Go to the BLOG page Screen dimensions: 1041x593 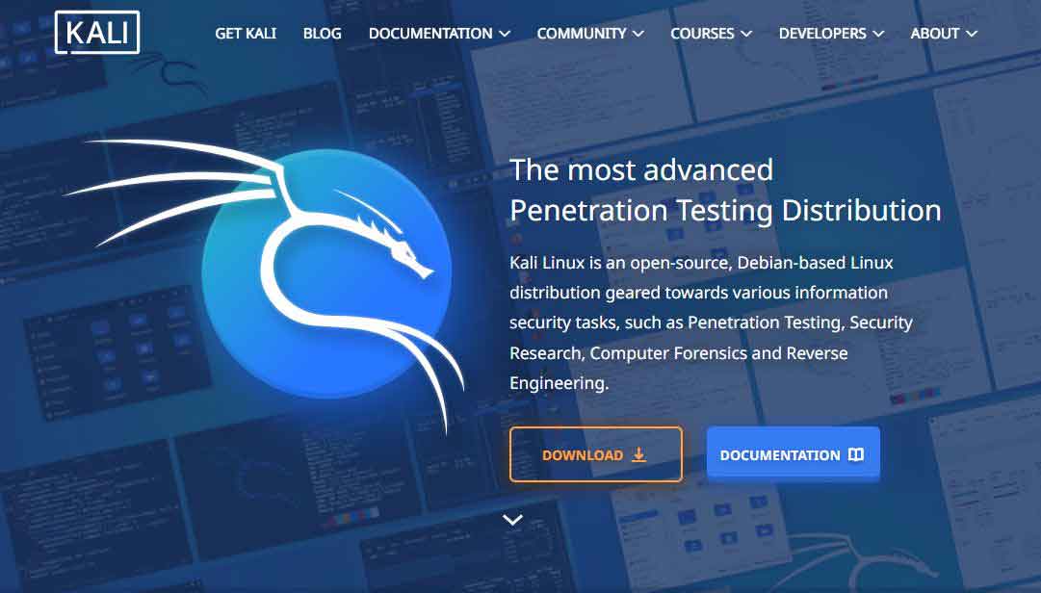point(322,33)
